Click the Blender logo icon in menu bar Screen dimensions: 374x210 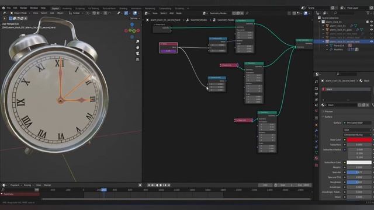(x=4, y=8)
